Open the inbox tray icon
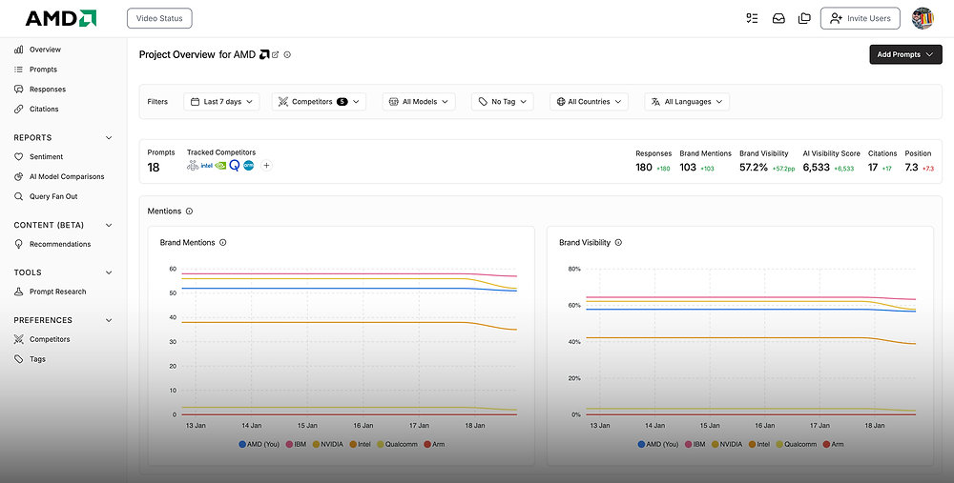 click(778, 18)
